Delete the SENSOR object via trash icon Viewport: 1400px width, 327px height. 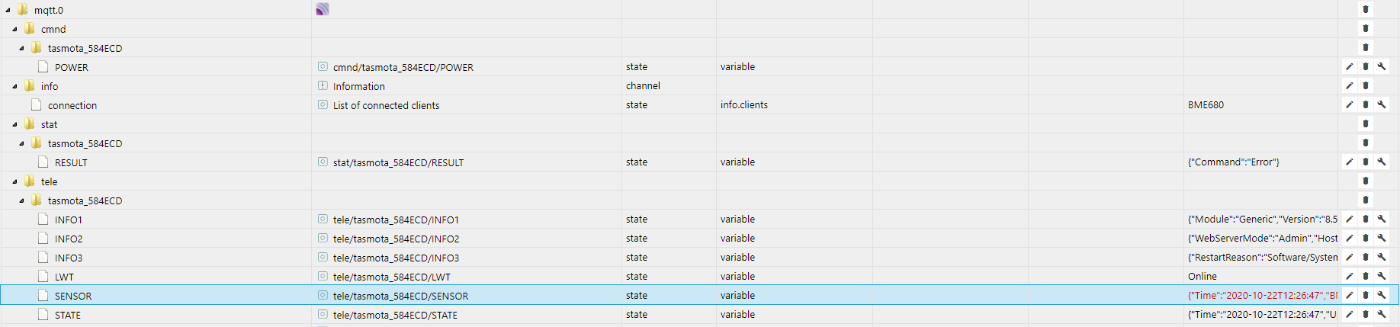click(x=1366, y=296)
